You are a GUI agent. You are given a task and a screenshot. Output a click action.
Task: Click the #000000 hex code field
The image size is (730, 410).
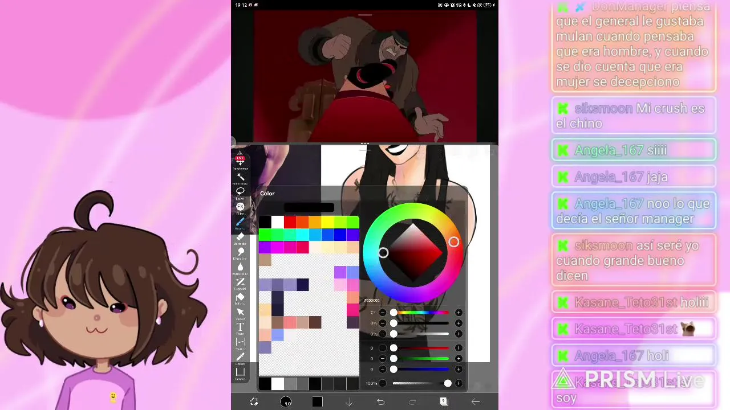(x=372, y=300)
